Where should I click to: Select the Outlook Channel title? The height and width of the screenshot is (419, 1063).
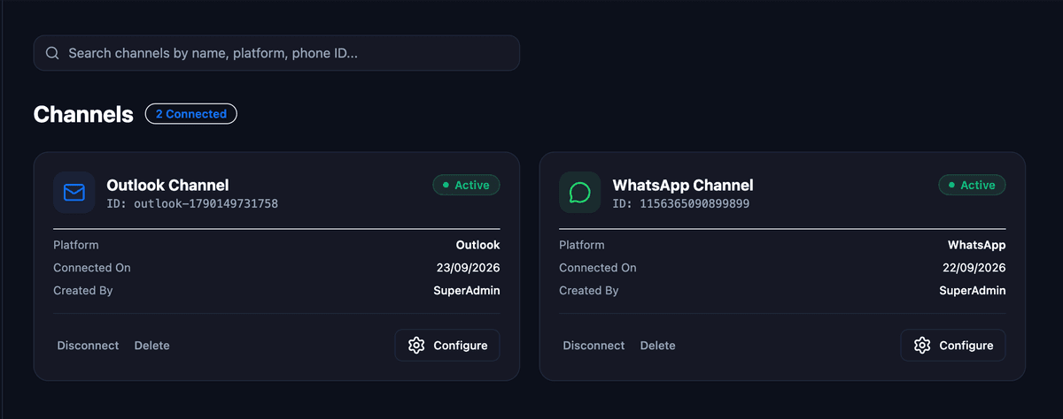167,185
